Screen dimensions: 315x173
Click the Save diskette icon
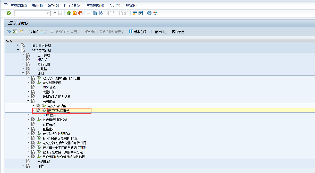pyautogui.click(x=60, y=13)
